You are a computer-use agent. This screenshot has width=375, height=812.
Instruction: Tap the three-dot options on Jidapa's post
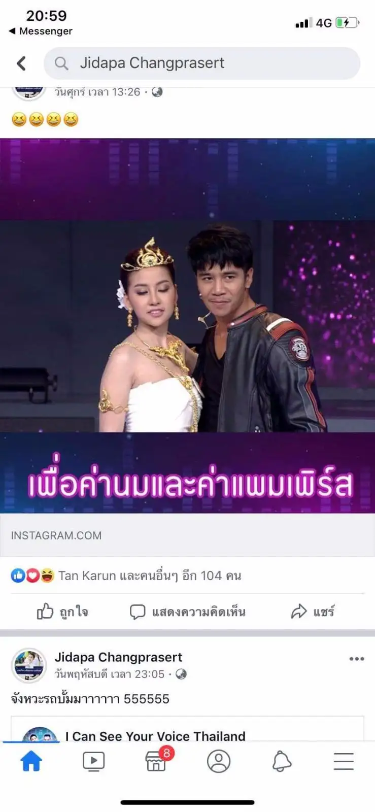(x=357, y=659)
